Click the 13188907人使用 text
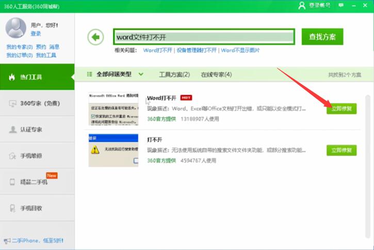The image size is (374, 250). point(200,119)
